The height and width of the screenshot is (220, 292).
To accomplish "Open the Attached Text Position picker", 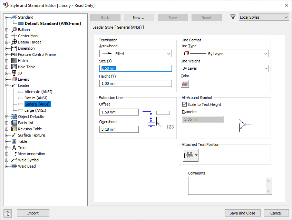I will click(191, 155).
